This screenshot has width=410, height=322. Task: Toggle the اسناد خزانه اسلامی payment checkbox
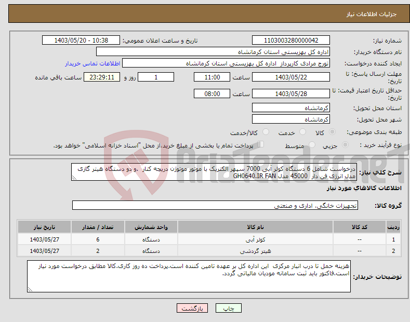[x=261, y=144]
